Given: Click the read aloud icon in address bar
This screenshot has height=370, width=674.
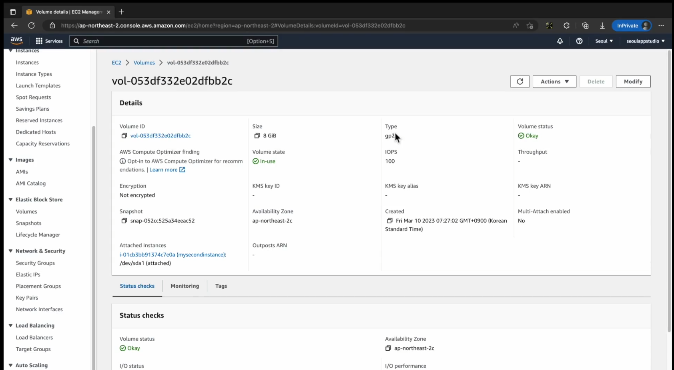Looking at the screenshot, I should [x=516, y=26].
